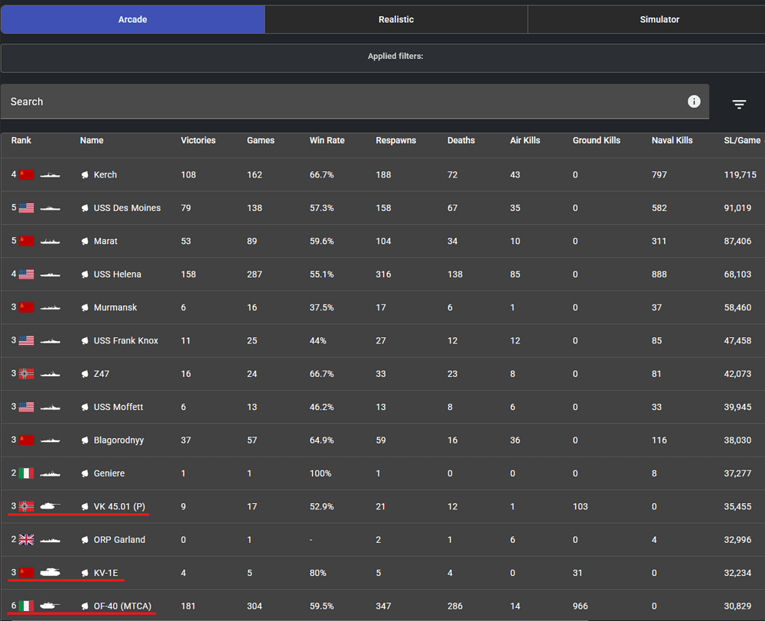Viewport: 765px width, 621px height.
Task: Sort by the SL/Game header
Action: click(x=742, y=141)
